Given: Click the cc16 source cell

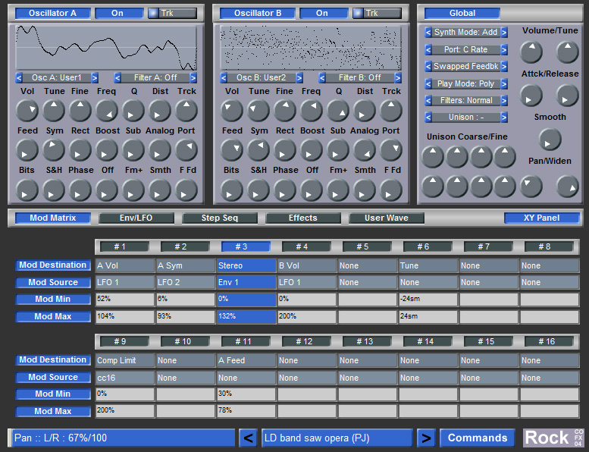Looking at the screenshot, I should point(125,377).
